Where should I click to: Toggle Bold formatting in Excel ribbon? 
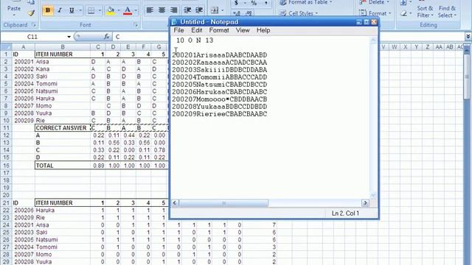(x=47, y=10)
